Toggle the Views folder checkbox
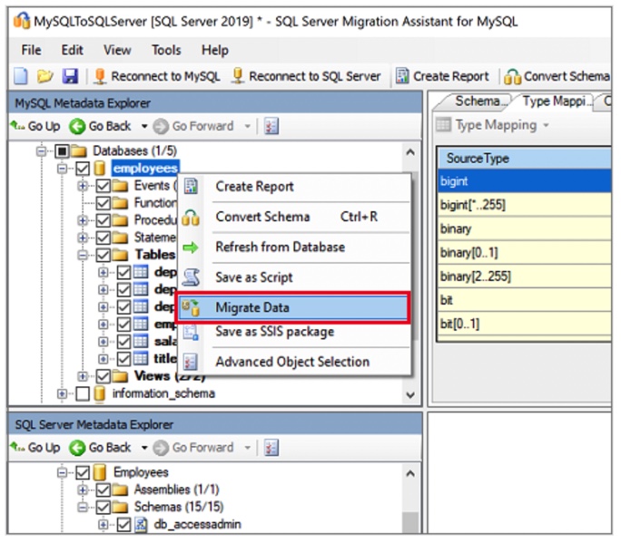621x543 pixels. (103, 376)
